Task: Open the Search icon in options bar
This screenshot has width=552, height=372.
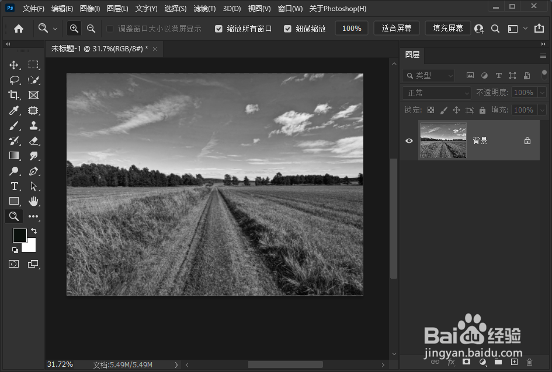Action: (x=495, y=29)
